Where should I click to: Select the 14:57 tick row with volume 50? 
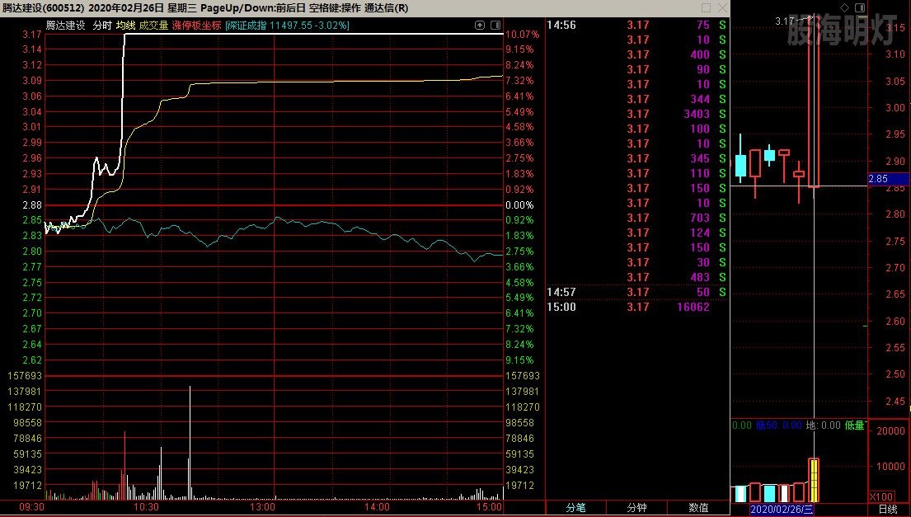(x=636, y=292)
